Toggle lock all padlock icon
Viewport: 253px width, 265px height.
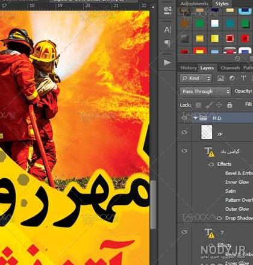coord(230,105)
